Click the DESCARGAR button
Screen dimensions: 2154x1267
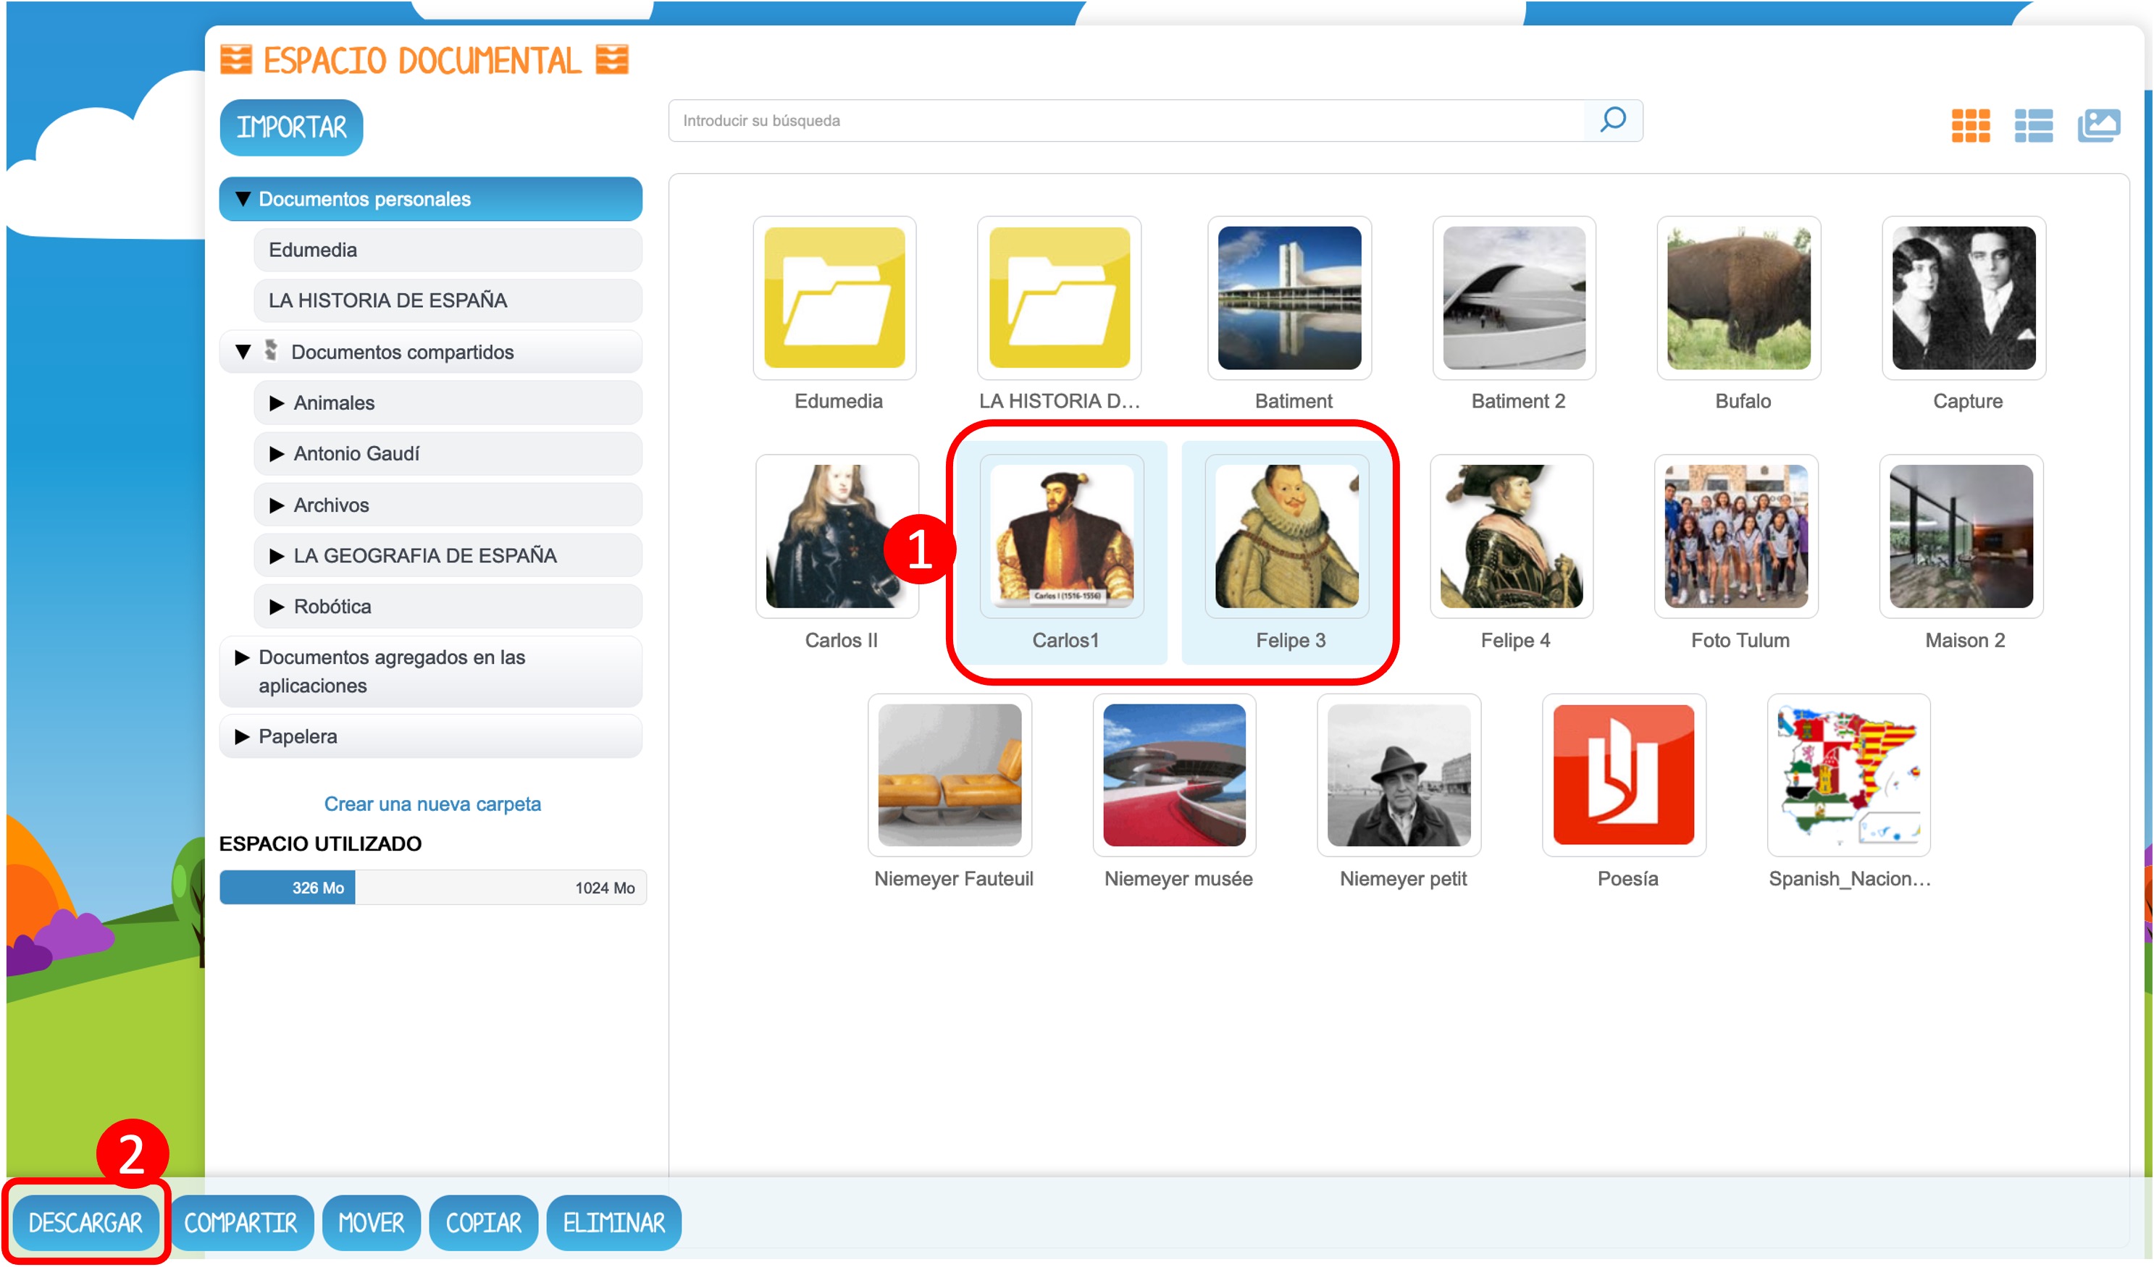(85, 1223)
